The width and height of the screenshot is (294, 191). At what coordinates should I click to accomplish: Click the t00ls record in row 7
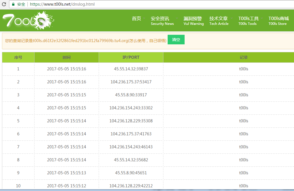pyautogui.click(x=244, y=147)
